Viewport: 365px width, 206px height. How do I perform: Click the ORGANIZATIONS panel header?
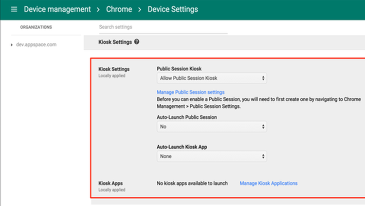pyautogui.click(x=36, y=27)
